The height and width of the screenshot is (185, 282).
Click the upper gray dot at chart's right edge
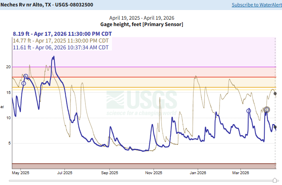click(275, 94)
